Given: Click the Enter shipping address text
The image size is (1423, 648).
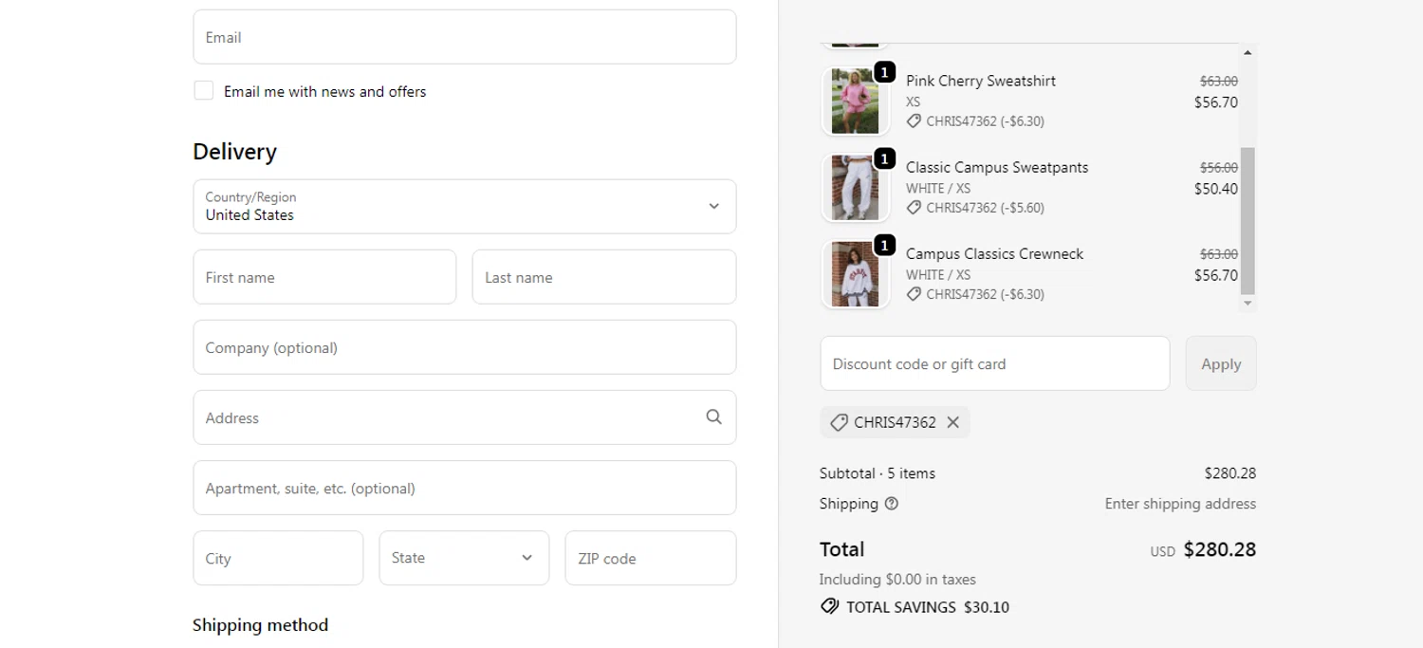Looking at the screenshot, I should coord(1180,504).
